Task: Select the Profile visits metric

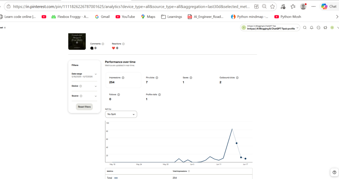Action: pos(153,97)
